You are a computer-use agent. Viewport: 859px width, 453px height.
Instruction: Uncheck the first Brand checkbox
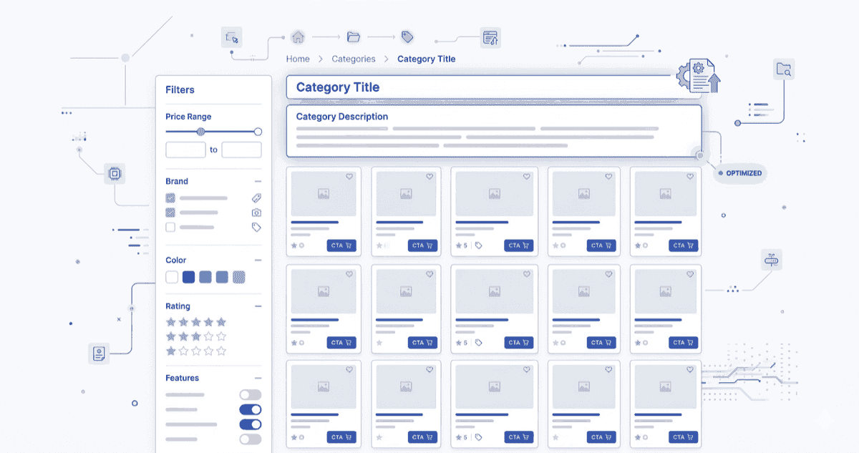(x=170, y=198)
